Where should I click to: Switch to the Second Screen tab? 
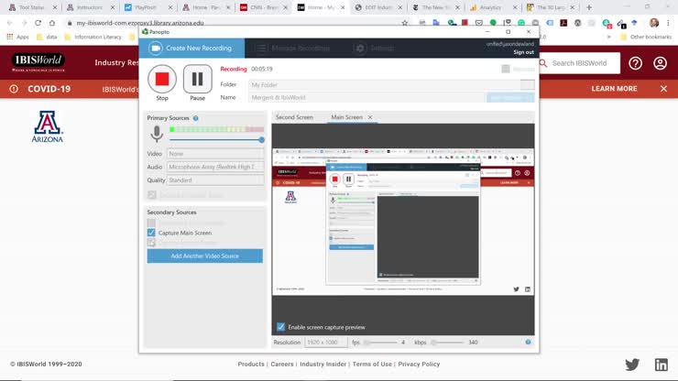pyautogui.click(x=294, y=117)
